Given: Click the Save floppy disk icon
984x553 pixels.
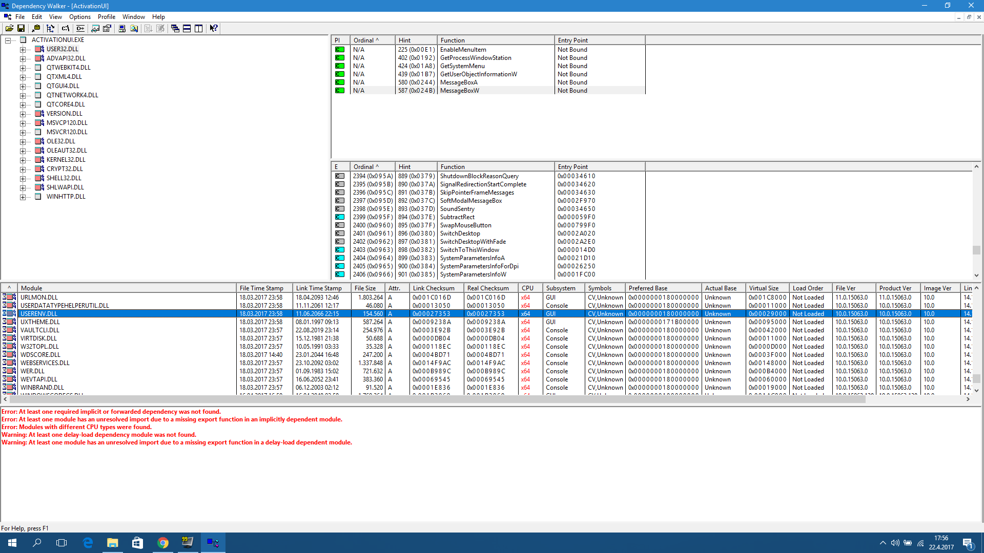Looking at the screenshot, I should pyautogui.click(x=21, y=29).
